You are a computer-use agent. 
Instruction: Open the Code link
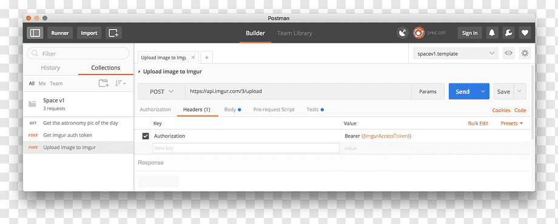(x=520, y=110)
